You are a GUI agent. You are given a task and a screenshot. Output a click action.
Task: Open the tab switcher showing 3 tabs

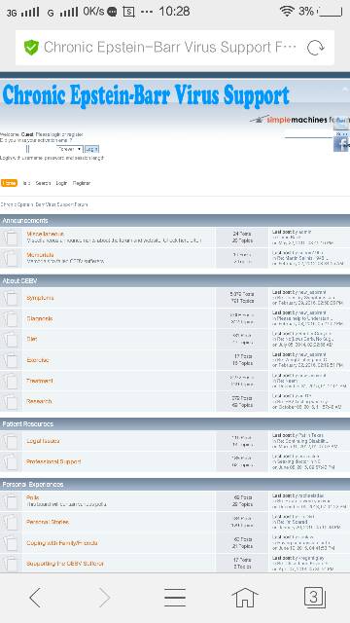coord(315,597)
